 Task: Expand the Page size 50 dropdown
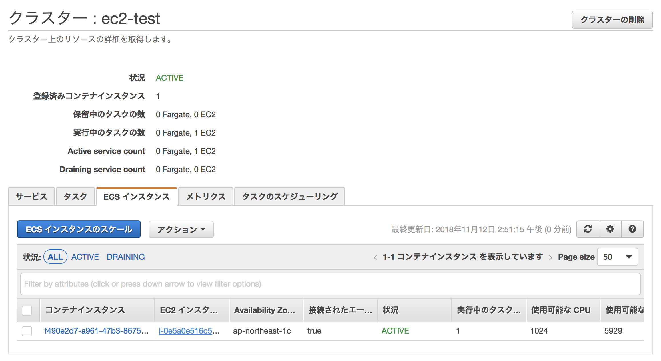click(617, 257)
